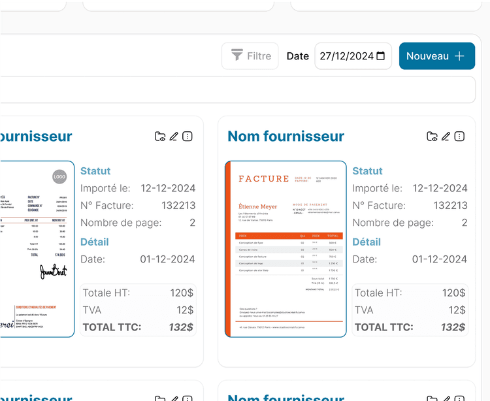Click the Importé le 12-12-2024 value on the left card
Screen dimensions: 490x401
168,188
